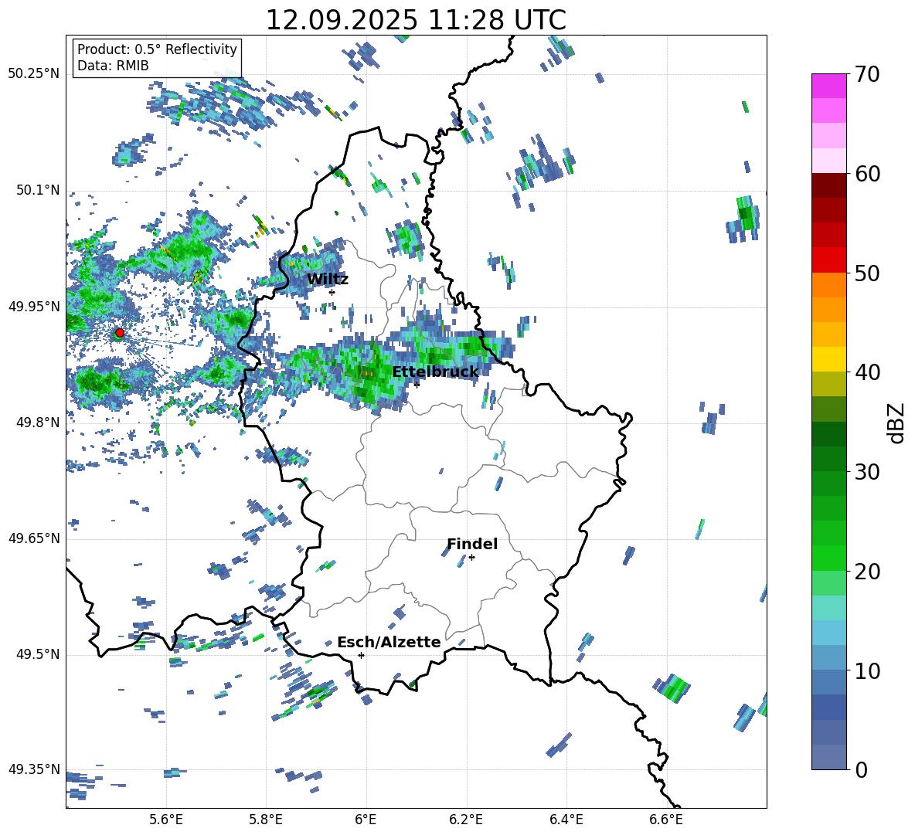The width and height of the screenshot is (915, 835).
Task: Click the 50 tick on the colorbar
Action: coord(867,273)
